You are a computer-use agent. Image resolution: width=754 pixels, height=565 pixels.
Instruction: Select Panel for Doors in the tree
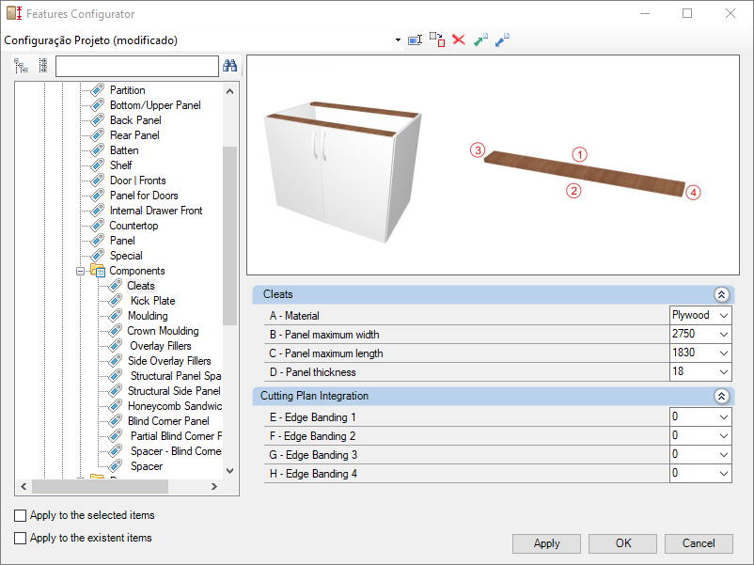(144, 196)
